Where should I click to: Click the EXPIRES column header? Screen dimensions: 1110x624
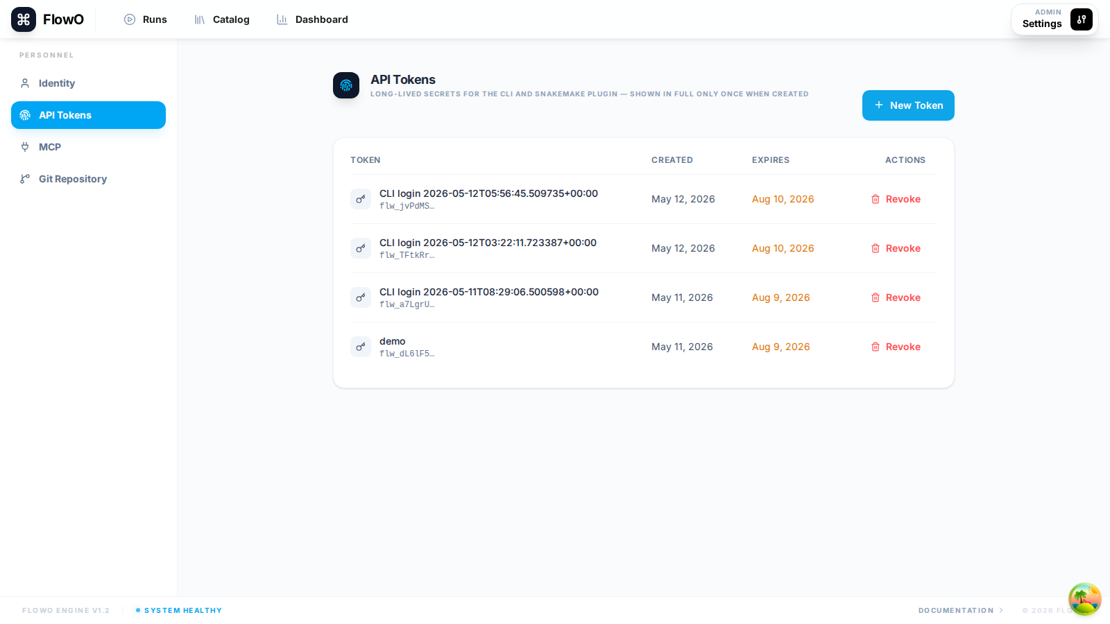(x=771, y=160)
